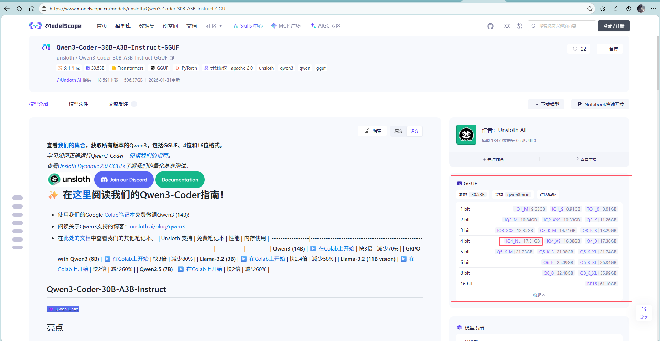The height and width of the screenshot is (341, 660).
Task: Bookmark this page with star icon
Action: click(590, 9)
